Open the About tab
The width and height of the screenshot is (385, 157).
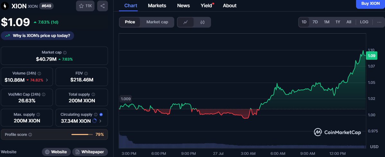coord(230,5)
